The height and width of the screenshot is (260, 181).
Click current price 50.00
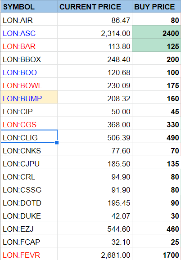coord(95,111)
